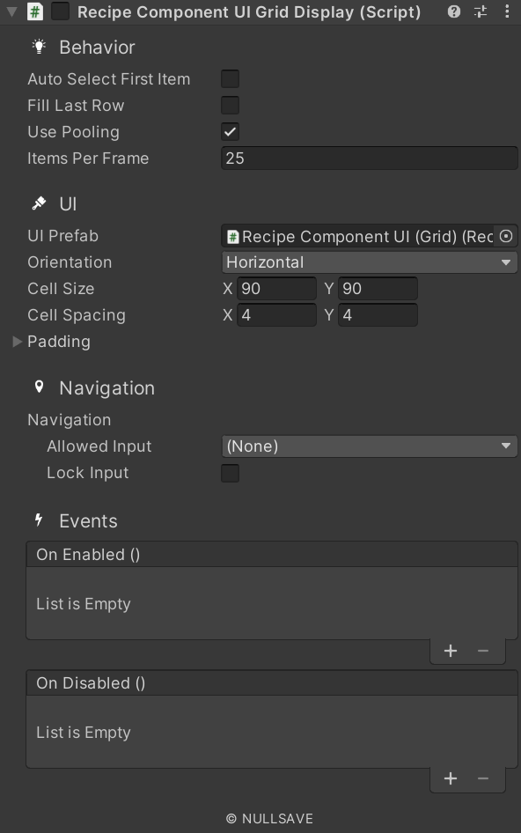Click the Cell Spacing label
This screenshot has width=521, height=833.
(x=77, y=315)
